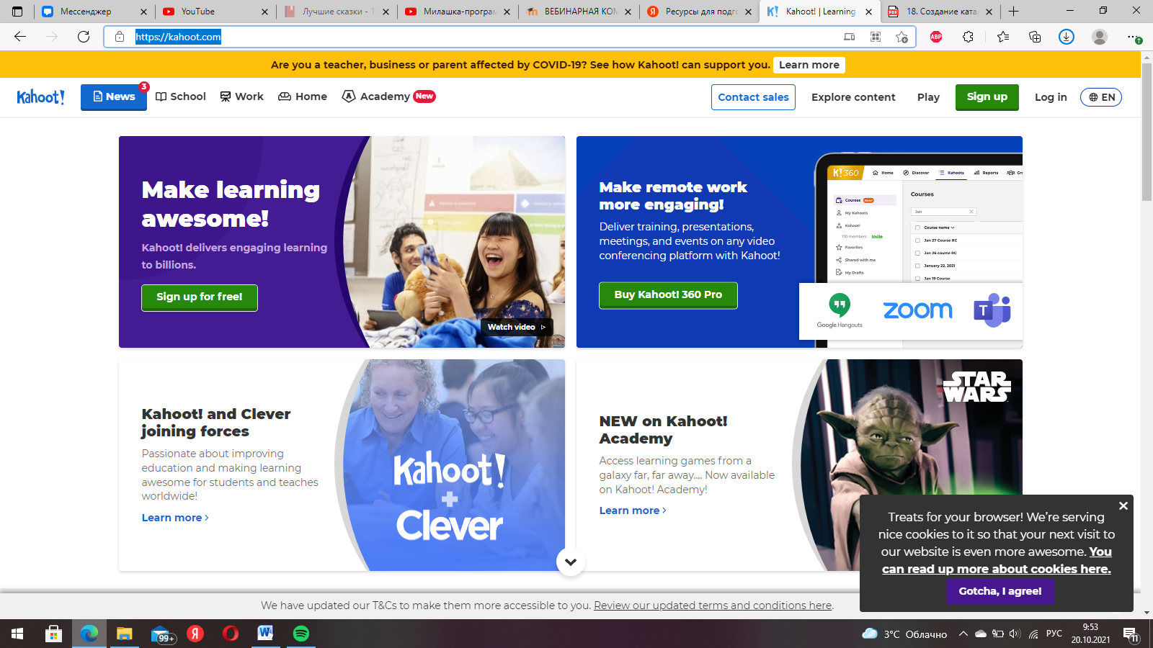This screenshot has height=648, width=1153.
Task: Click the browser Back arrow
Action: tap(20, 37)
